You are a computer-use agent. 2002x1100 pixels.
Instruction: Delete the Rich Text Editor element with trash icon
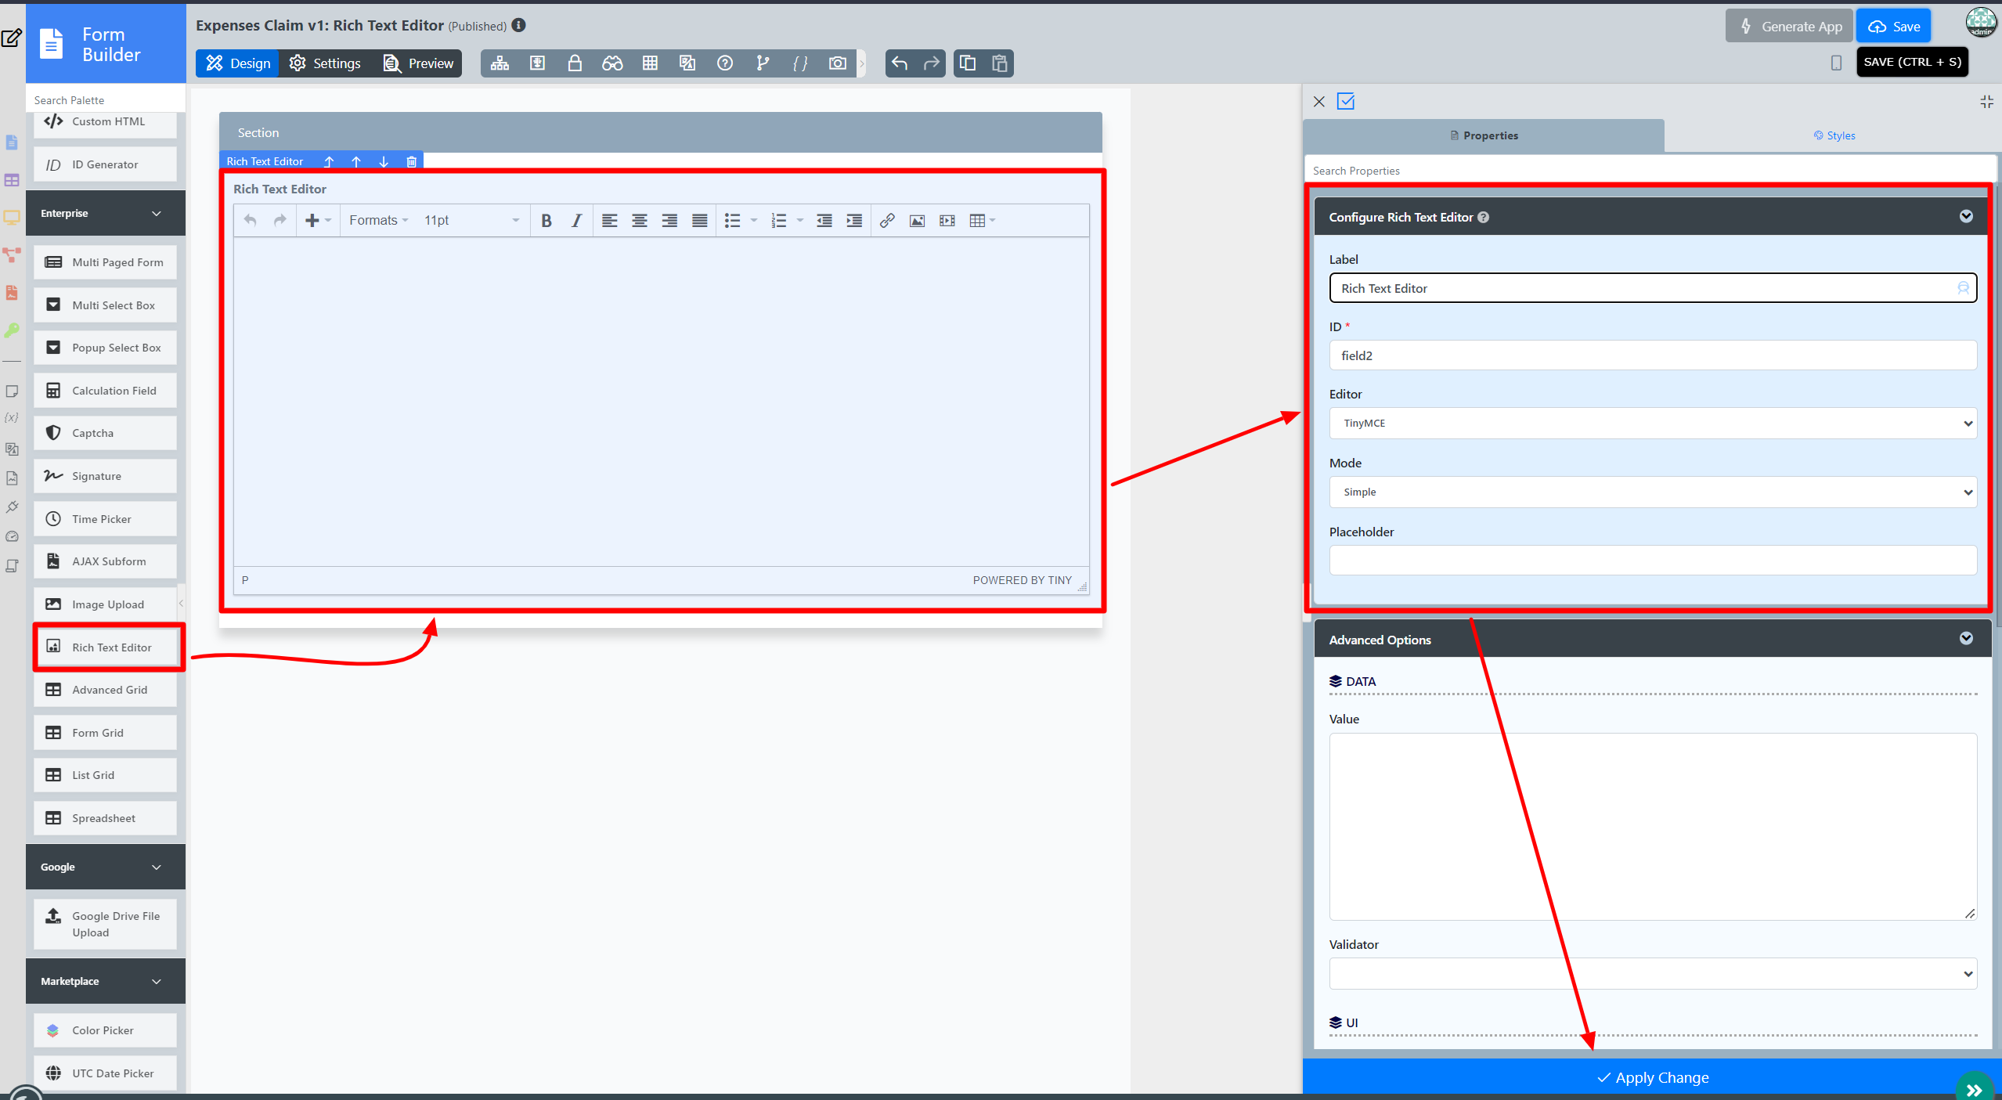pos(411,161)
